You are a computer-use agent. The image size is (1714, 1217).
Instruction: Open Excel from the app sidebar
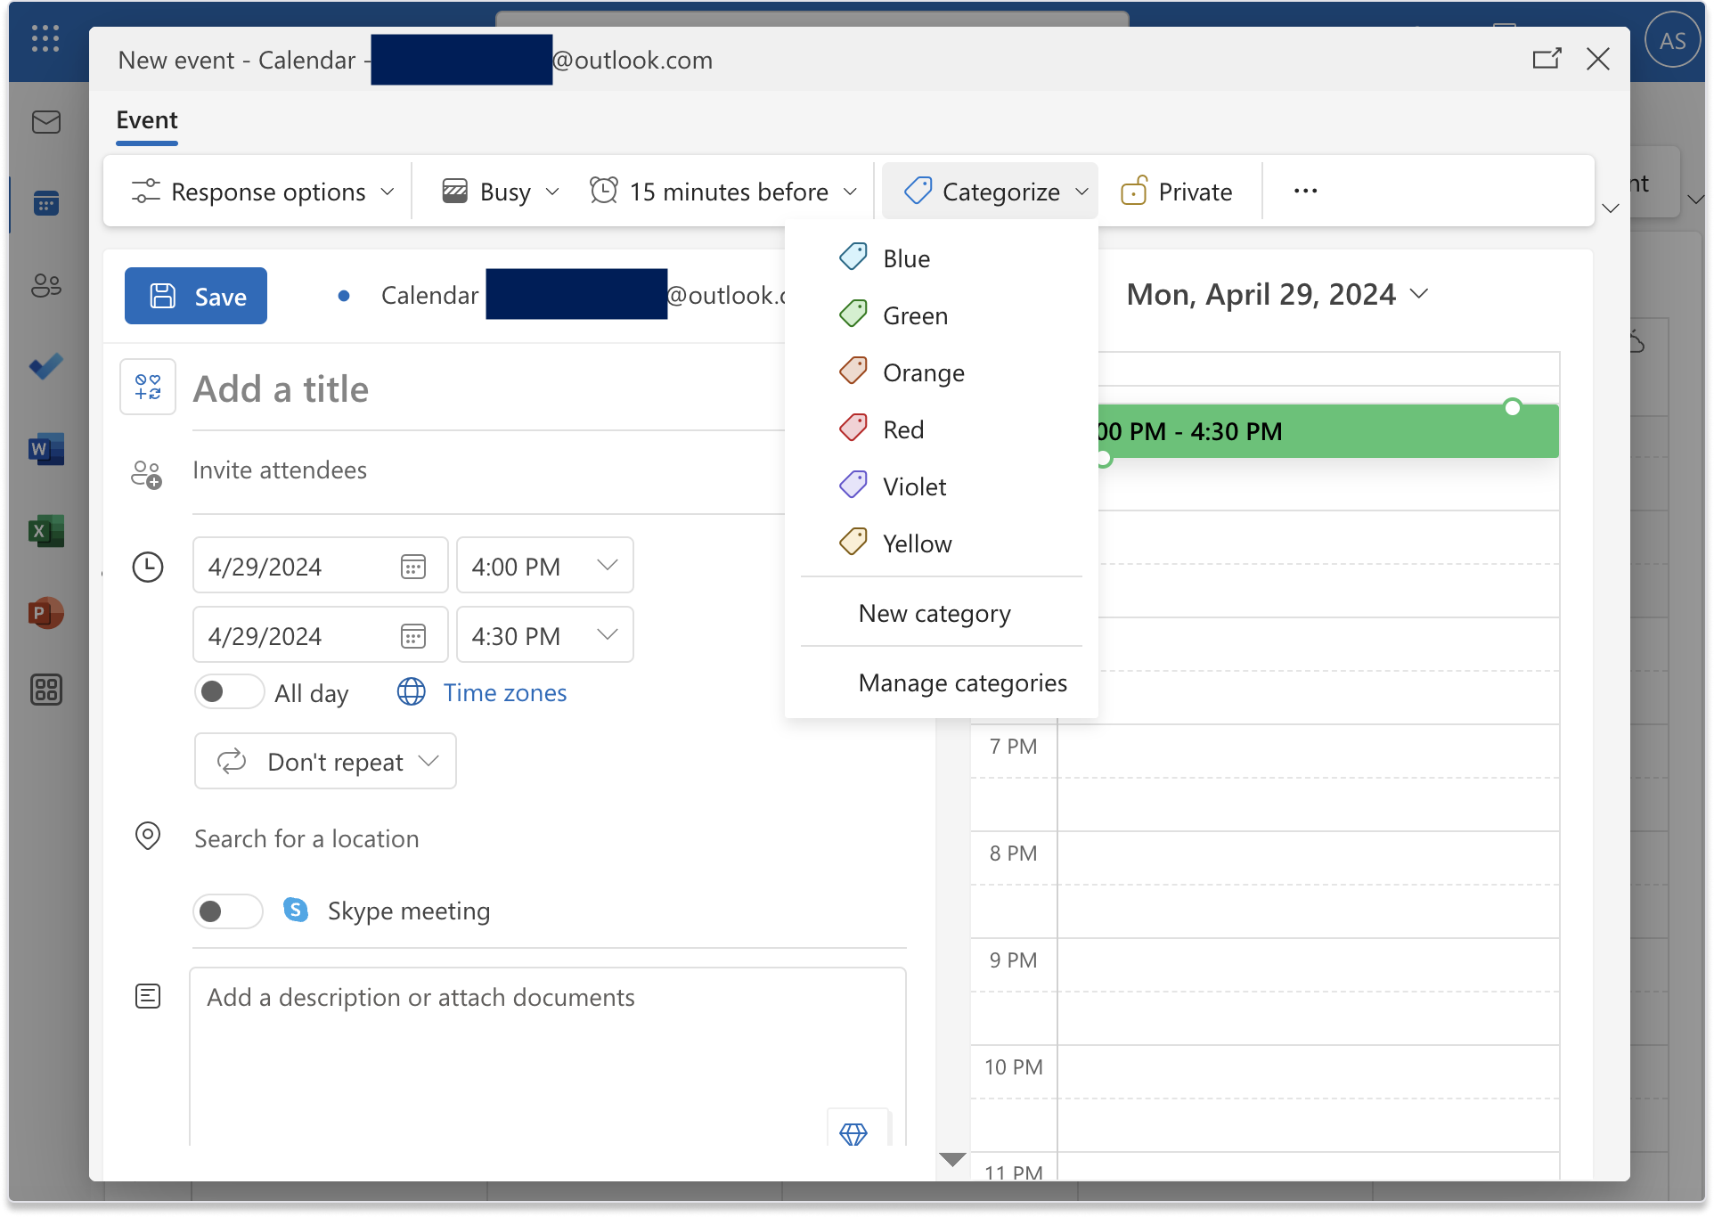45,530
